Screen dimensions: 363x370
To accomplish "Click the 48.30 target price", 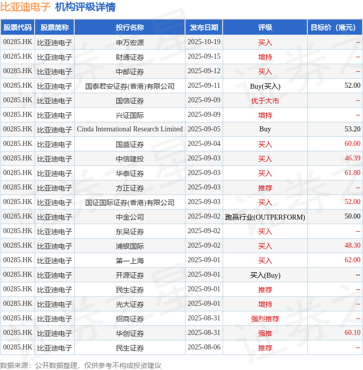I will point(352,246).
